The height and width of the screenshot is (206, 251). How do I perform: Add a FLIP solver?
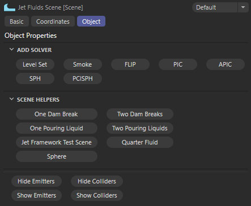pos(130,64)
